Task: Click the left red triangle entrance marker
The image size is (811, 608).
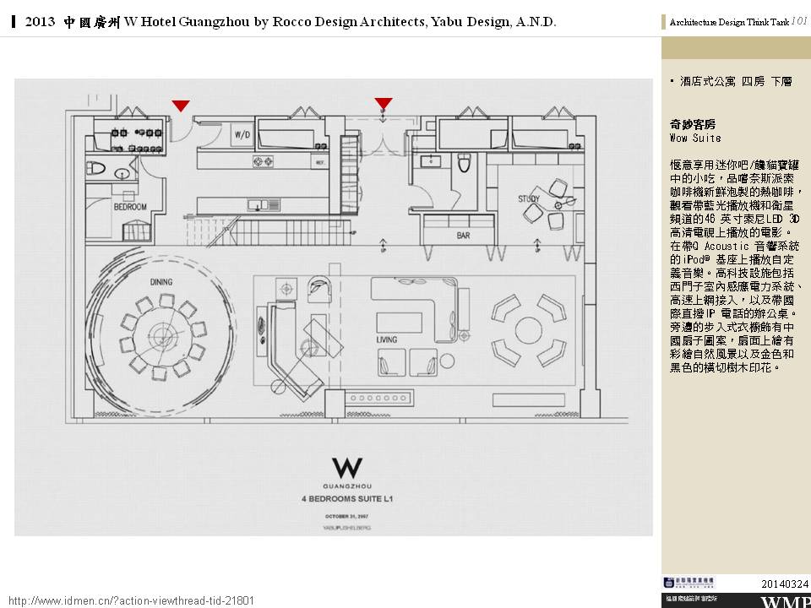Action: 181,106
